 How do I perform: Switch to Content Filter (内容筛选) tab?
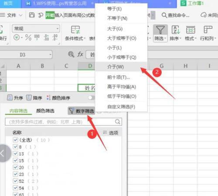[x=18, y=111]
